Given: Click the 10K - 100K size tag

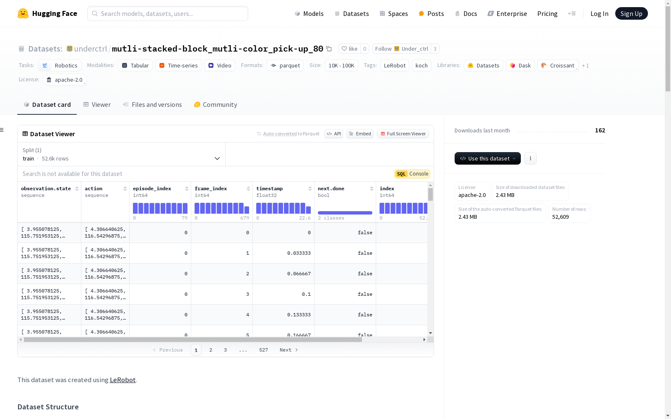Looking at the screenshot, I should tap(341, 65).
